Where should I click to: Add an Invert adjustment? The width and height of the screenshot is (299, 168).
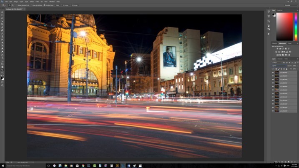tap(277, 55)
